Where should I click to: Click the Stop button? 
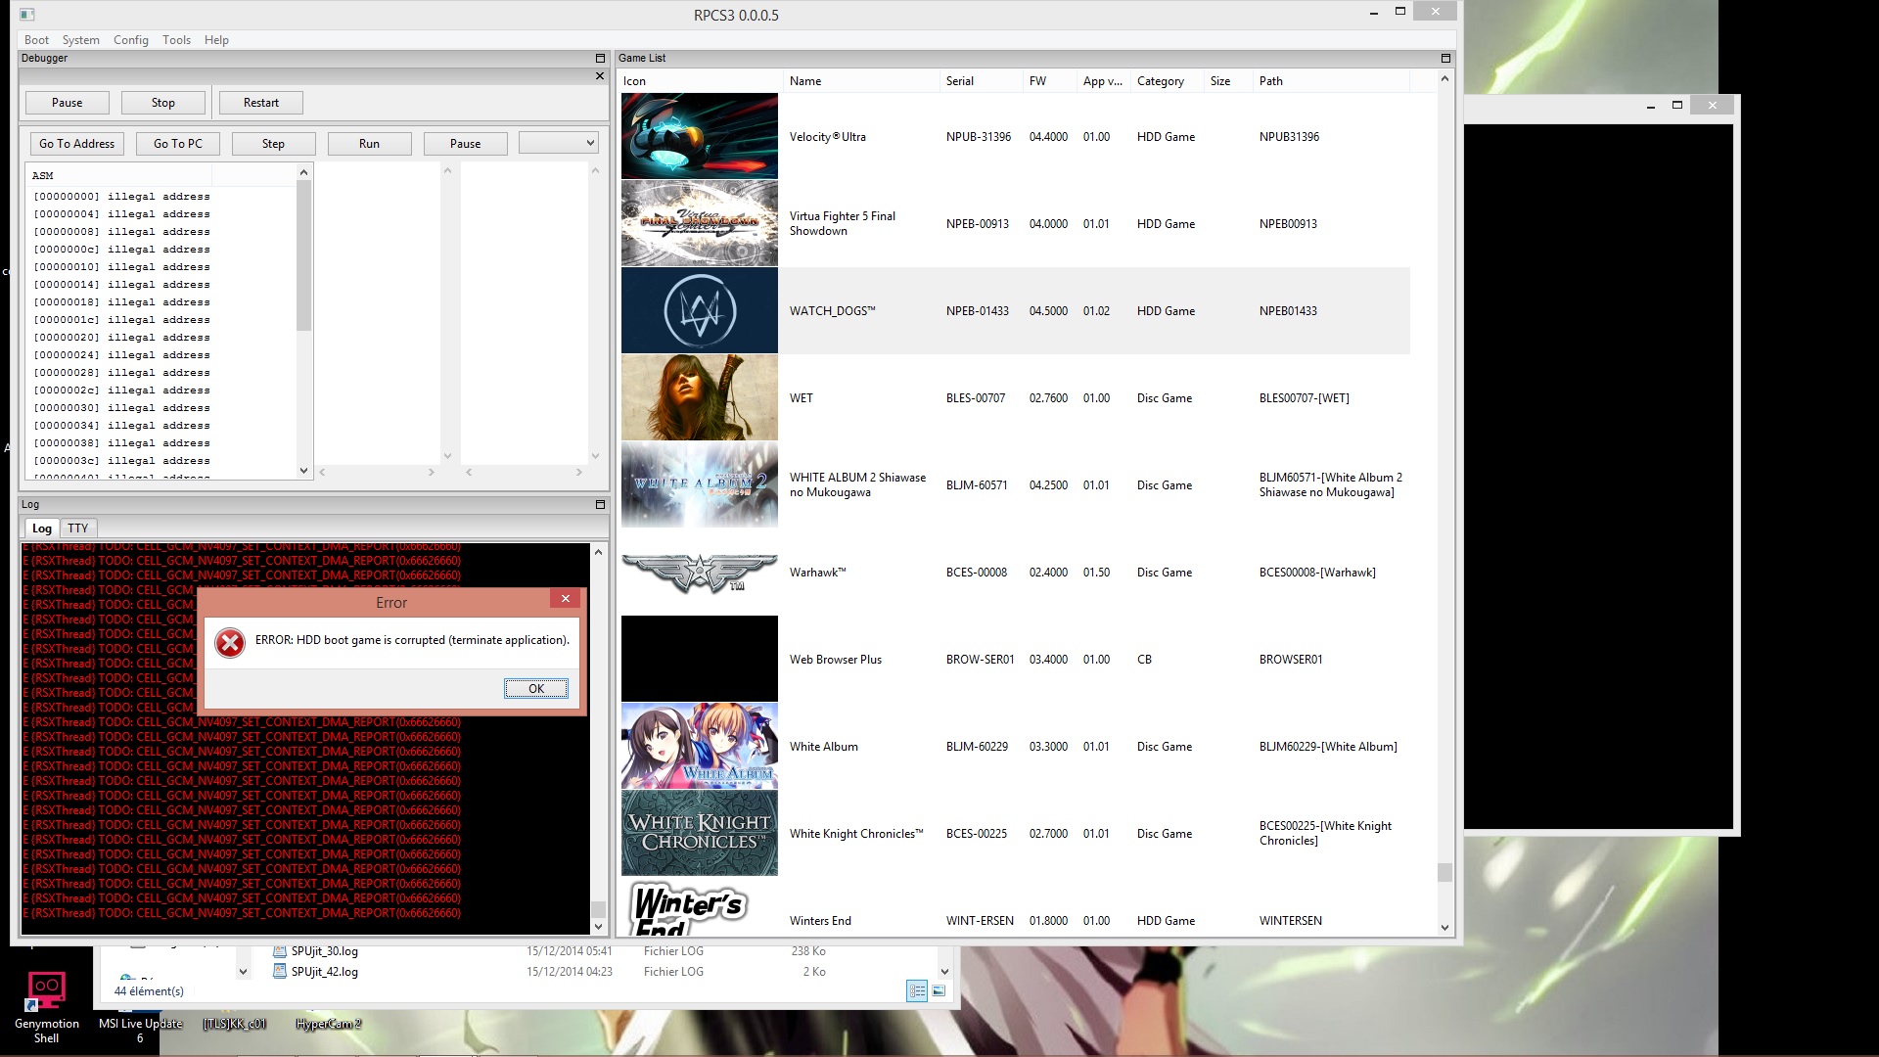(163, 103)
